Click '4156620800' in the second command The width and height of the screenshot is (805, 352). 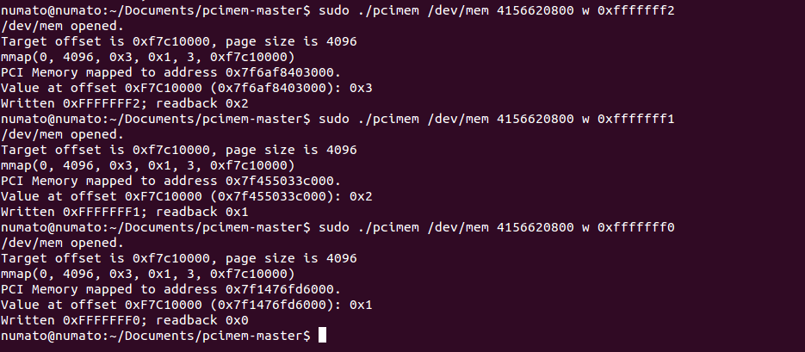coord(536,119)
